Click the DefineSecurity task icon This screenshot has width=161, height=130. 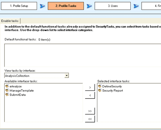(100, 86)
